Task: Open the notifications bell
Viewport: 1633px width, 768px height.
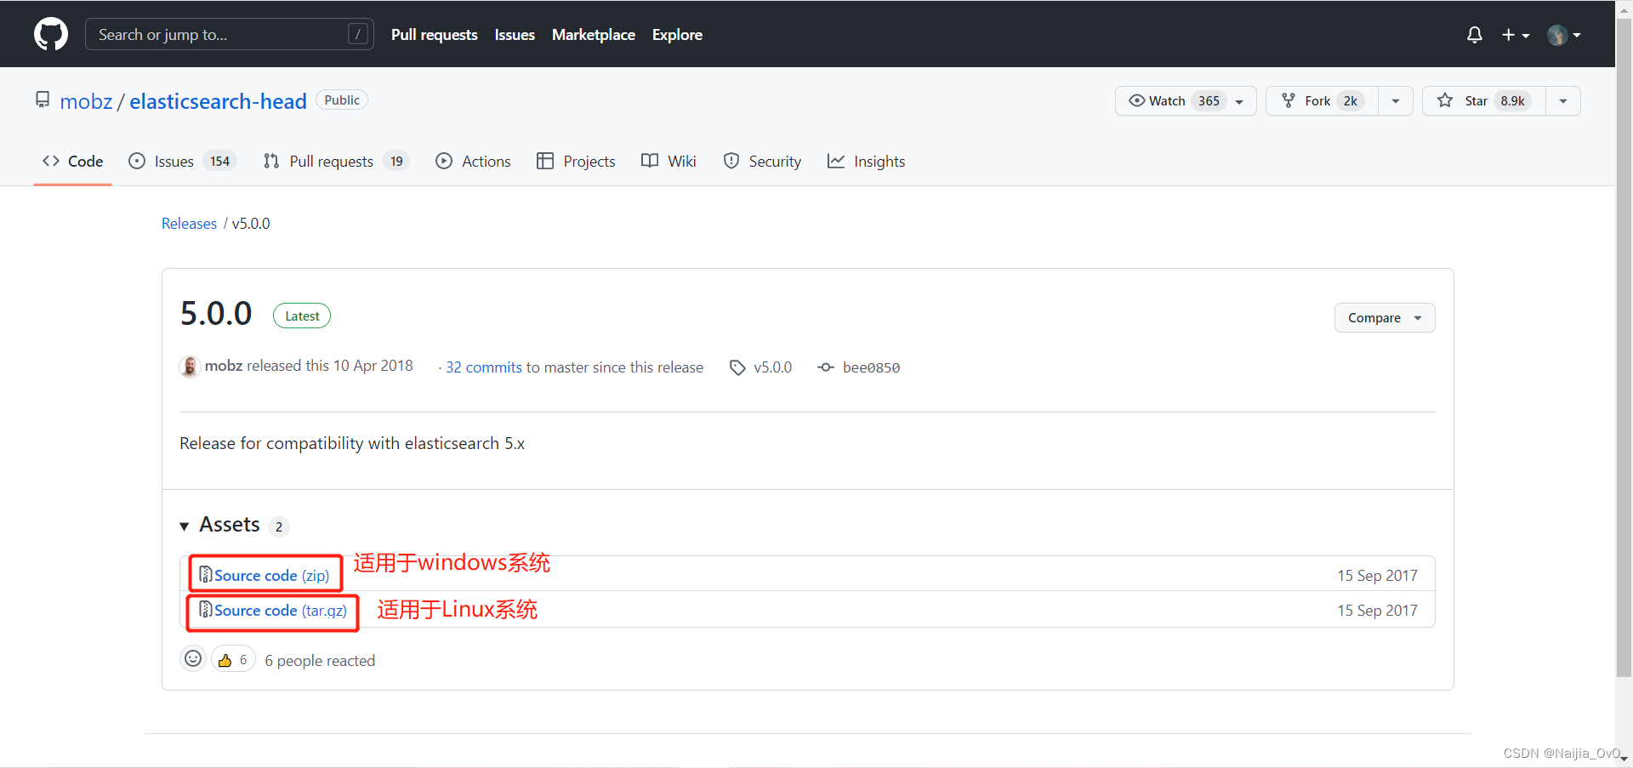Action: [1475, 35]
